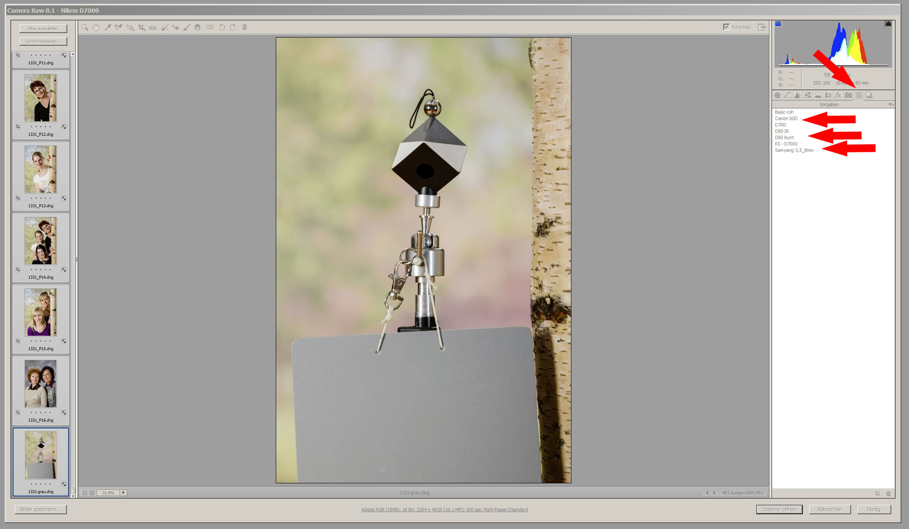
Task: Pick the White Balance eyedropper tool
Action: [x=108, y=27]
